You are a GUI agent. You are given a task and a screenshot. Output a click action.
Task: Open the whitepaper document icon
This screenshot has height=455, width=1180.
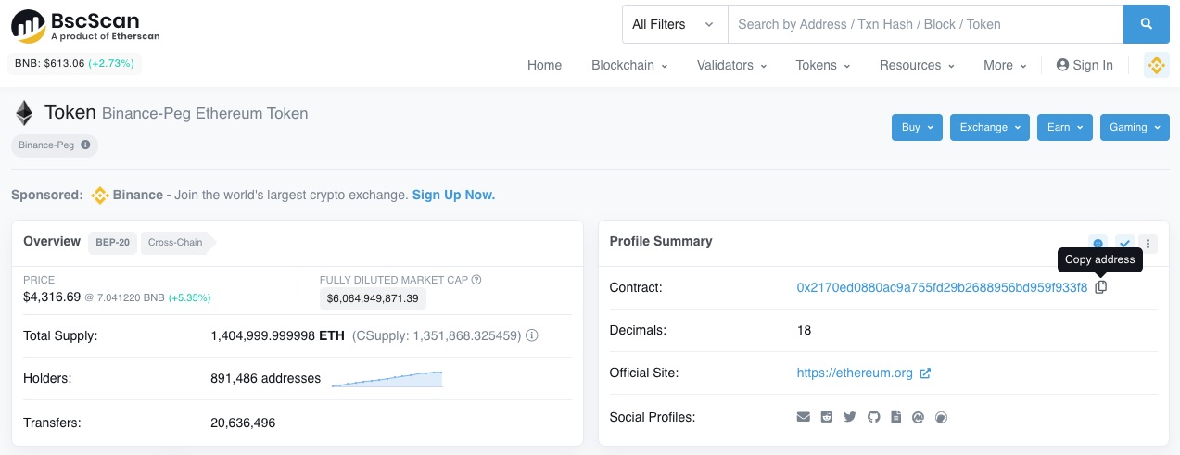point(895,417)
